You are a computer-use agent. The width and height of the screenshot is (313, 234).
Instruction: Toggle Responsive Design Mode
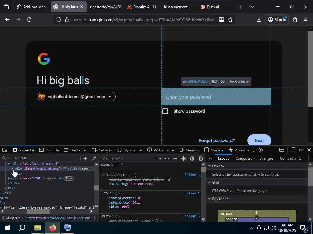[x=293, y=150]
